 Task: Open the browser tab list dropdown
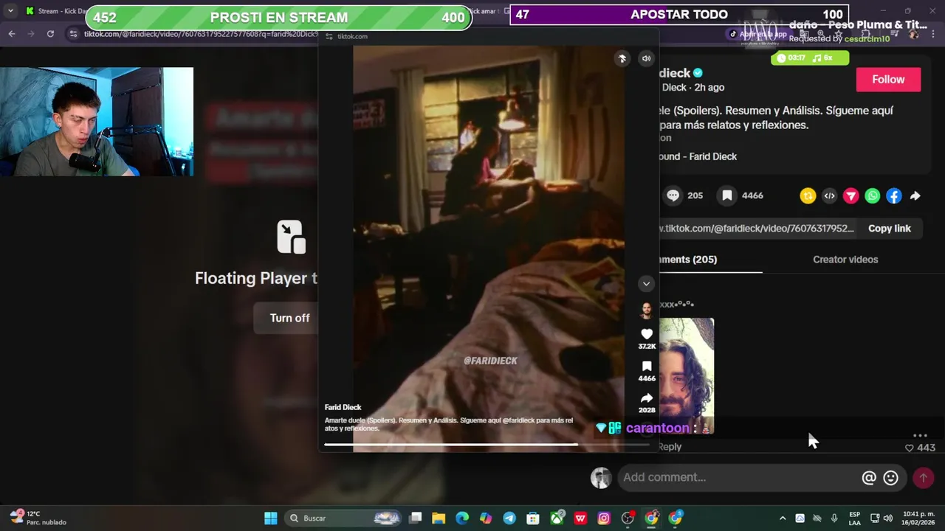[x=10, y=11]
